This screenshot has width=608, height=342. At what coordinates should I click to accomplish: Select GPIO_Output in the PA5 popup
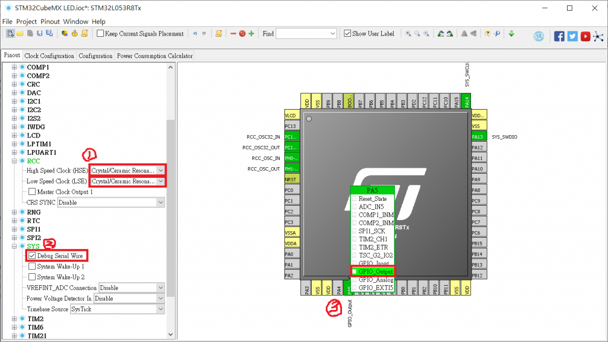pyautogui.click(x=373, y=271)
